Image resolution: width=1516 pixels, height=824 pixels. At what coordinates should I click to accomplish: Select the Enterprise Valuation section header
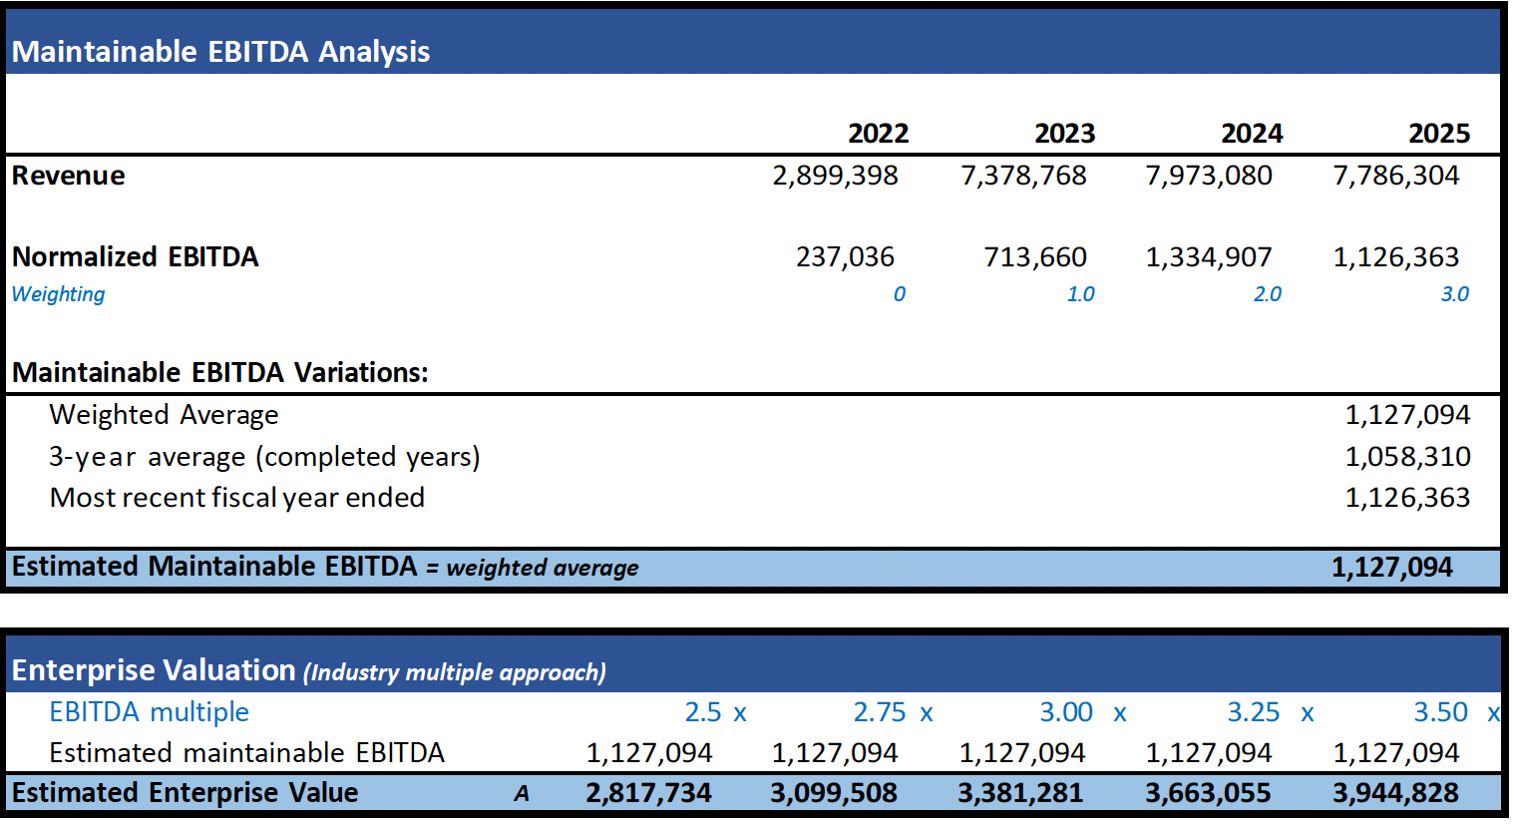click(x=308, y=670)
